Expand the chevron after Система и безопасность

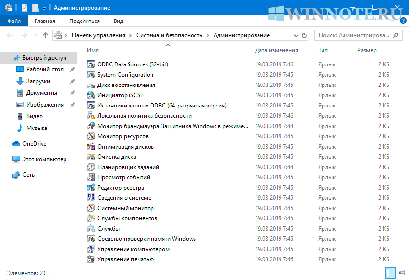pyautogui.click(x=208, y=36)
